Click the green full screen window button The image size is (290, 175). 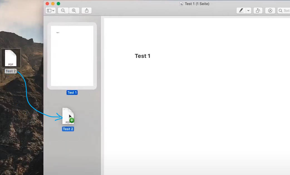[58, 4]
